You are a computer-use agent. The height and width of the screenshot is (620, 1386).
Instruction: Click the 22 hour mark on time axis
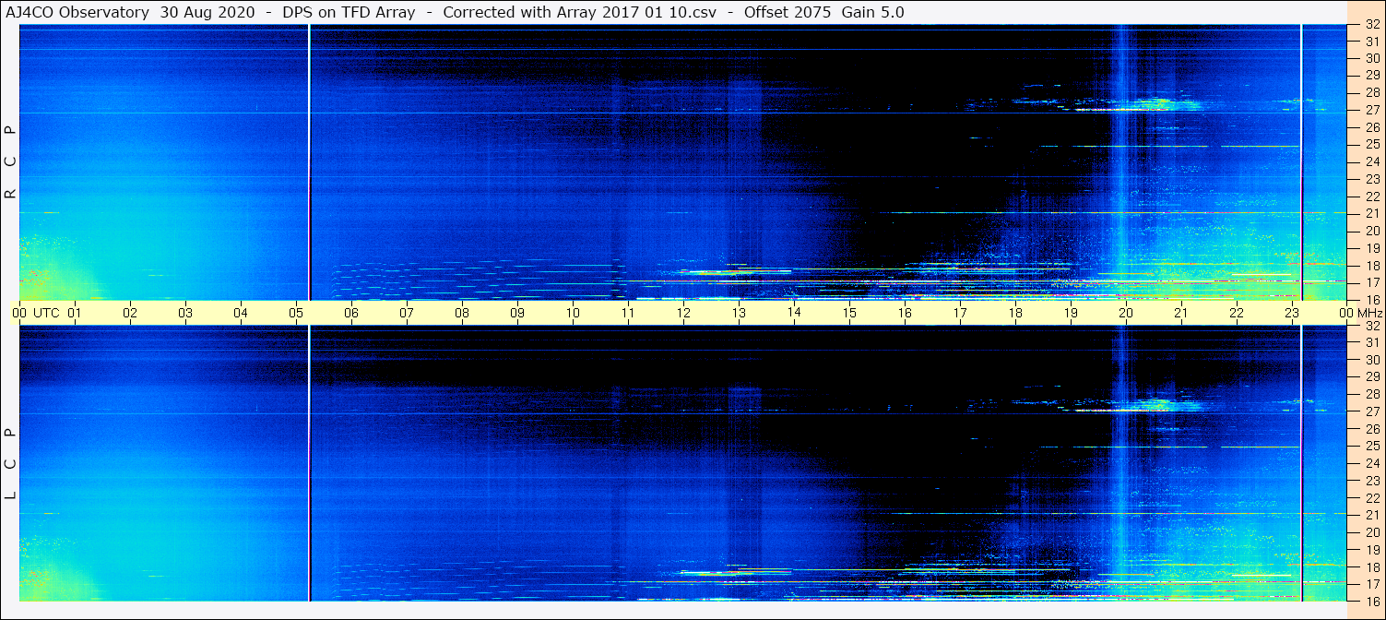pos(1237,314)
